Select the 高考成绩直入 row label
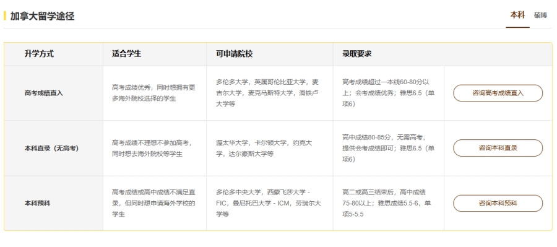The width and height of the screenshot is (557, 247). tap(44, 93)
